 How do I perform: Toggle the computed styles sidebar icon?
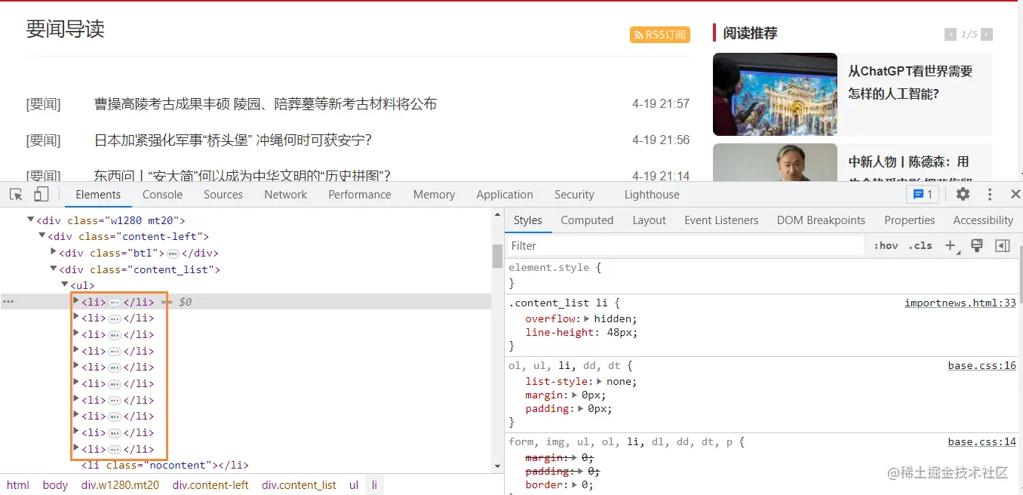[1002, 245]
